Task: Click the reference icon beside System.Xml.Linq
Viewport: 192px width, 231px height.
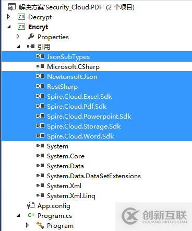Action: [x=40, y=195]
